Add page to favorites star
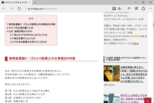Image resolution: width=154 pixels, height=103 pixels. pos(119,8)
